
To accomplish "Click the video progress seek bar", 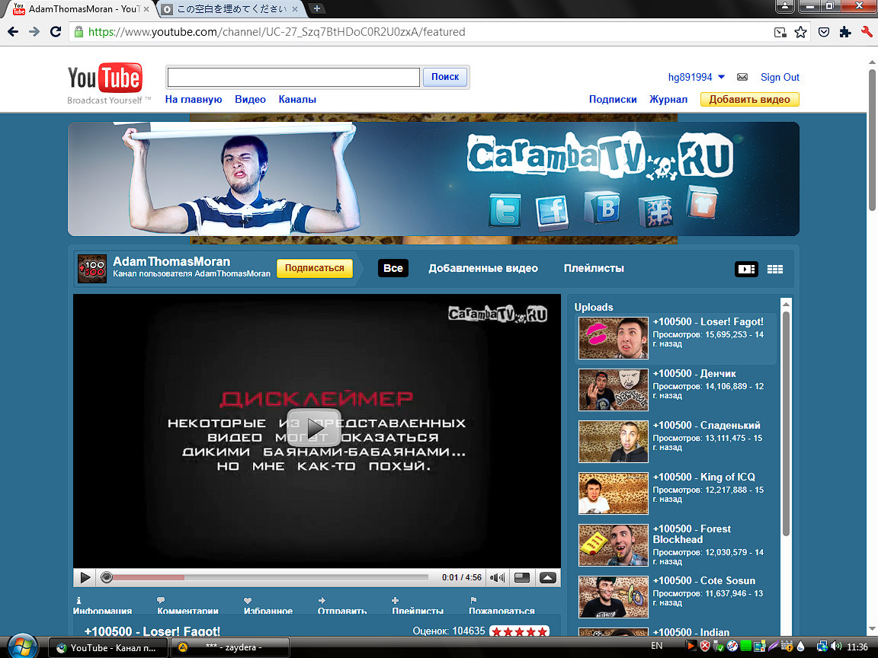I will coord(270,577).
